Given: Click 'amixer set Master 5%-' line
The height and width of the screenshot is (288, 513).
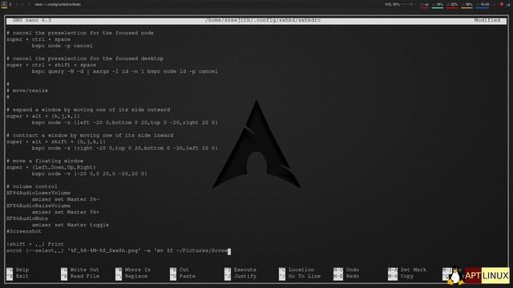Looking at the screenshot, I should 66,199.
